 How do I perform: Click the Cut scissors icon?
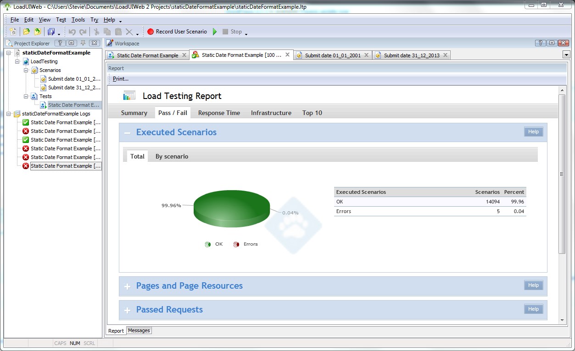pos(96,32)
